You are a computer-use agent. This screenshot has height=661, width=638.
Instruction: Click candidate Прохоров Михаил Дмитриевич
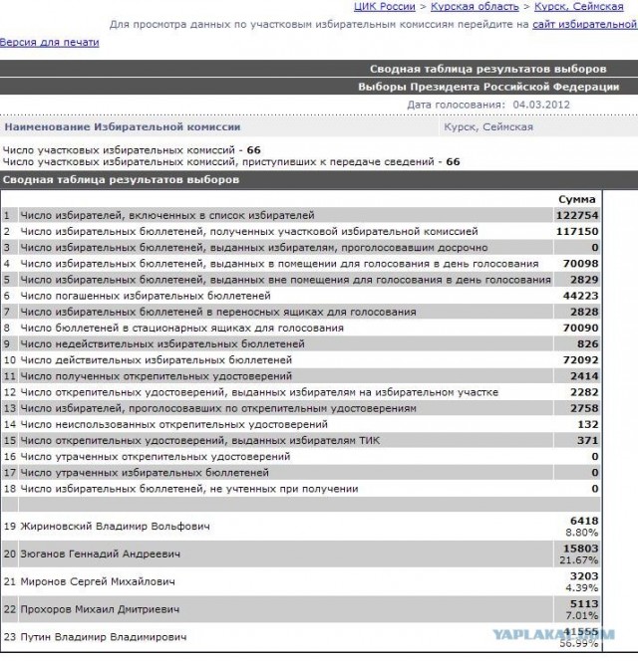(100, 609)
